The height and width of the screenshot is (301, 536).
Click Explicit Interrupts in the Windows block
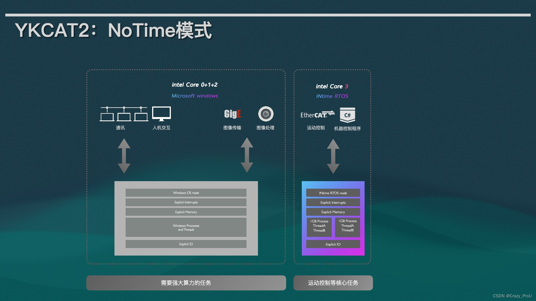(x=186, y=202)
